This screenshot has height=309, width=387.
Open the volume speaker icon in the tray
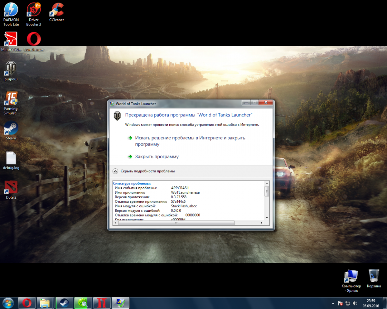(355, 303)
